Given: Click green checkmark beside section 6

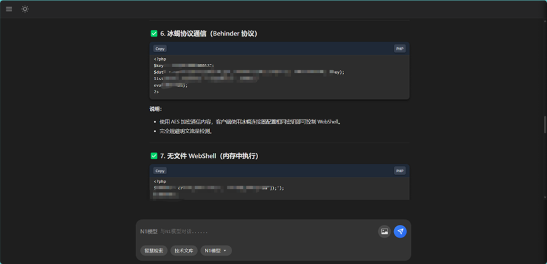Looking at the screenshot, I should (x=154, y=33).
